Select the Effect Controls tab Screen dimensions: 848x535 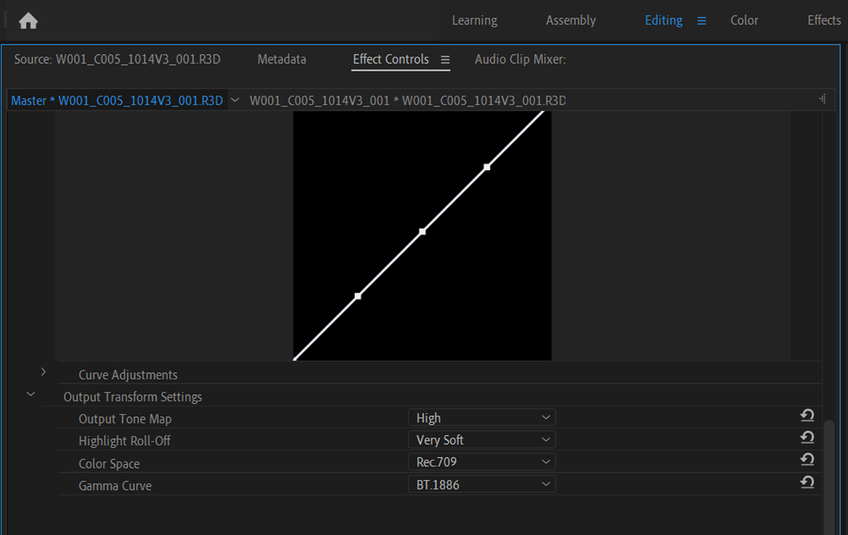(391, 60)
